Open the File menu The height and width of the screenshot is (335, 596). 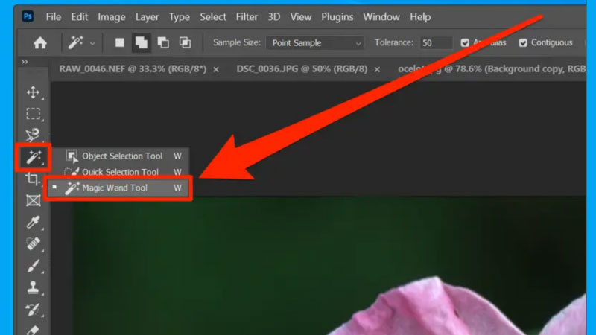click(53, 17)
